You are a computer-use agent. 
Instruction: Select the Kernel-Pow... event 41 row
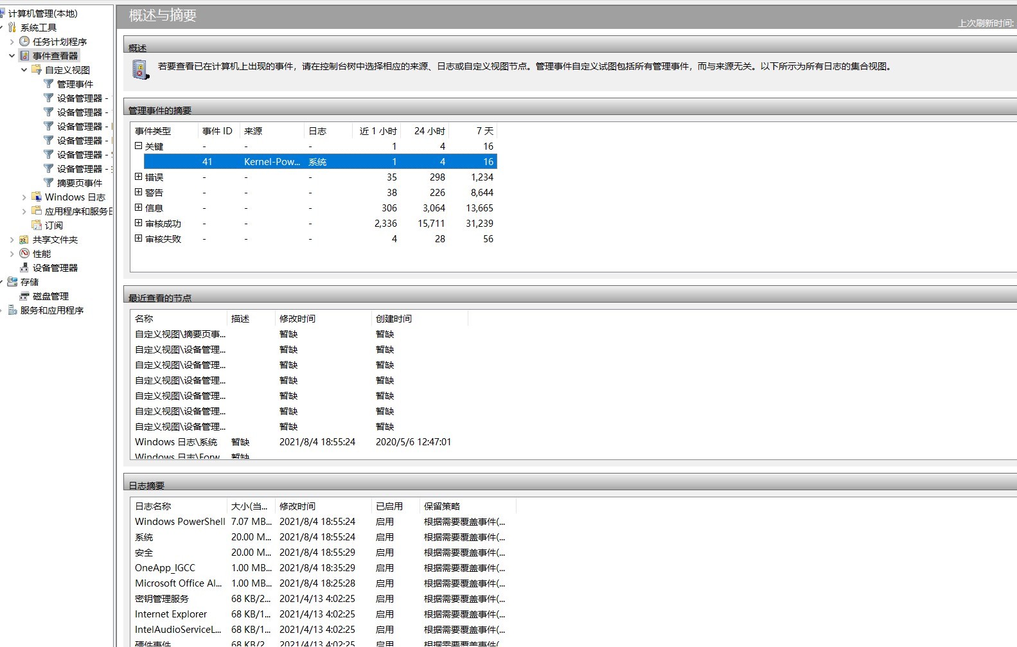pos(320,162)
